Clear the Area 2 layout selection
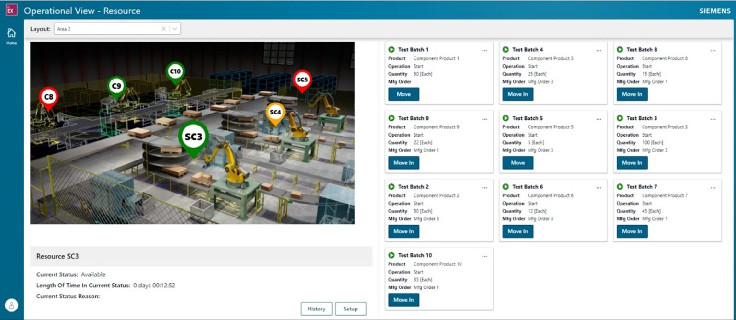Image resolution: width=736 pixels, height=320 pixels. pyautogui.click(x=163, y=29)
